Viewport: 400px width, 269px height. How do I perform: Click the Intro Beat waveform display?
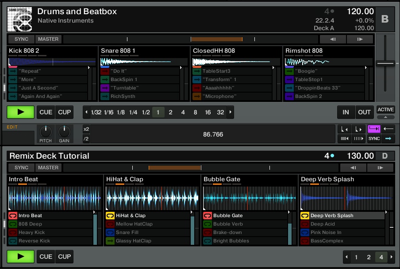pyautogui.click(x=55, y=198)
